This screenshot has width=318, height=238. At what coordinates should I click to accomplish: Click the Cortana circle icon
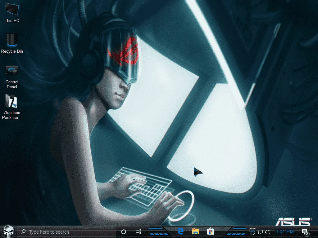coord(123,232)
